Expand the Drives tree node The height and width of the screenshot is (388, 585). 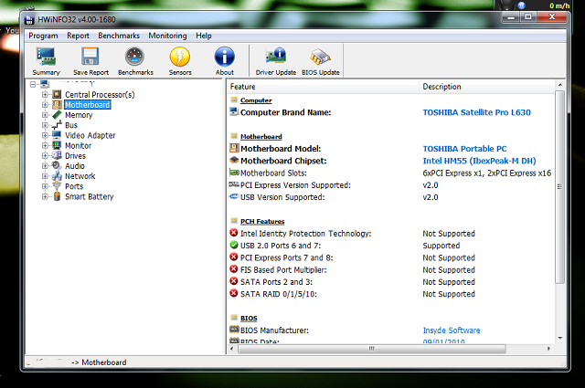pyautogui.click(x=45, y=156)
